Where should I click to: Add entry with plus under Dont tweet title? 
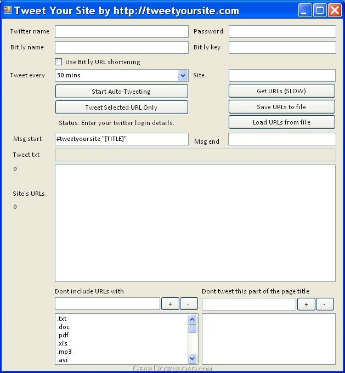point(306,304)
